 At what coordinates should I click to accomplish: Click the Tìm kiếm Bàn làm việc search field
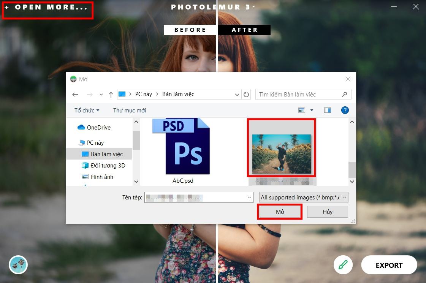(303, 94)
